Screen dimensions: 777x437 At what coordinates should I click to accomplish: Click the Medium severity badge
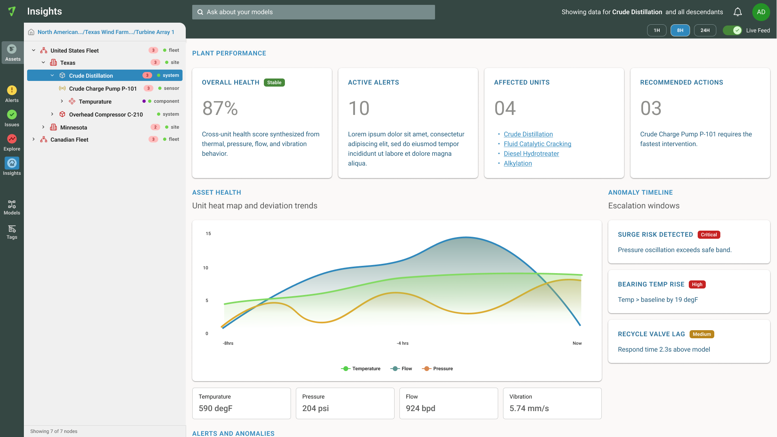[x=702, y=334]
